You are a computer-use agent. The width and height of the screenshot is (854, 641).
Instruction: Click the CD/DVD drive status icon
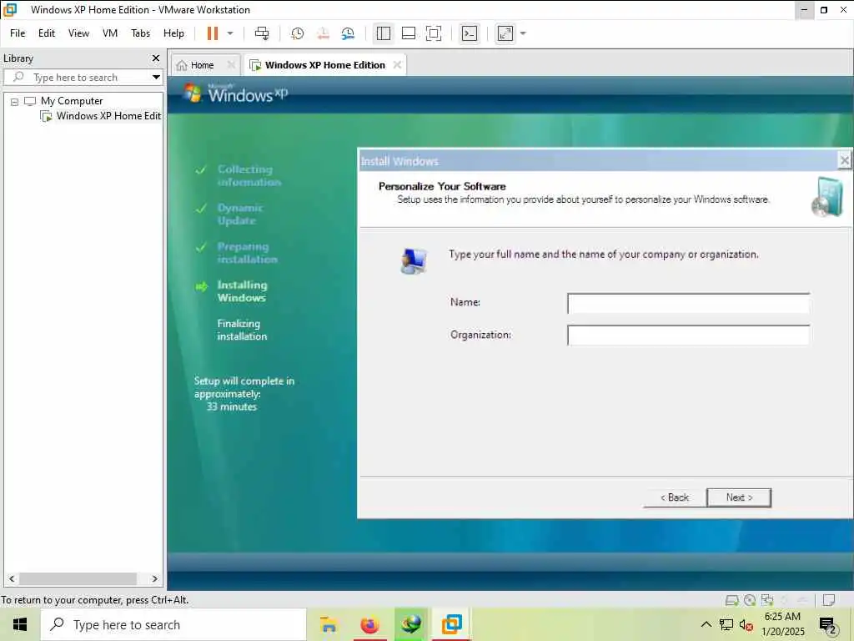pos(750,601)
